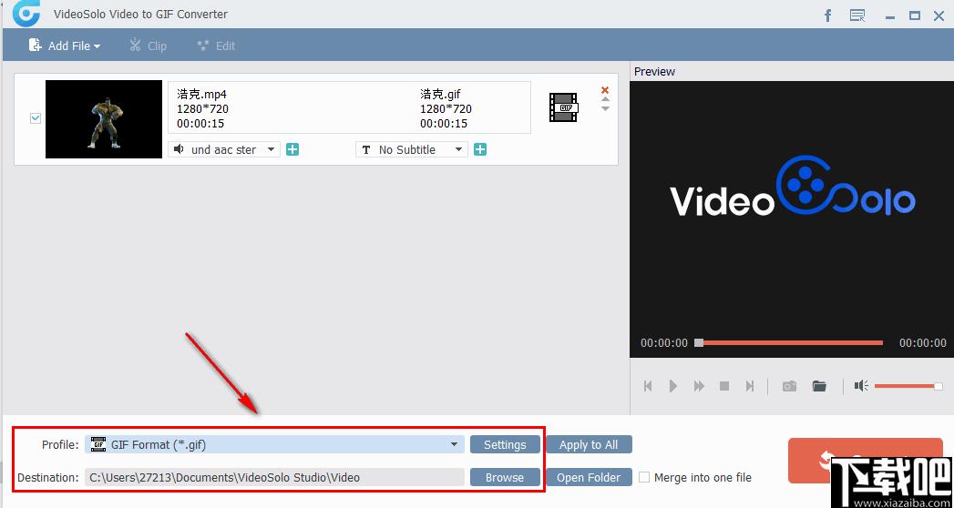954x508 pixels.
Task: Toggle the 浩克.mp4 file checkbox
Action: [36, 118]
